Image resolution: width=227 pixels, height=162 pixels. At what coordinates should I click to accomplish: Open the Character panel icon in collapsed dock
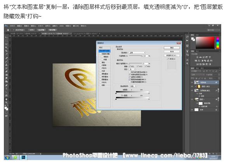click(x=187, y=60)
